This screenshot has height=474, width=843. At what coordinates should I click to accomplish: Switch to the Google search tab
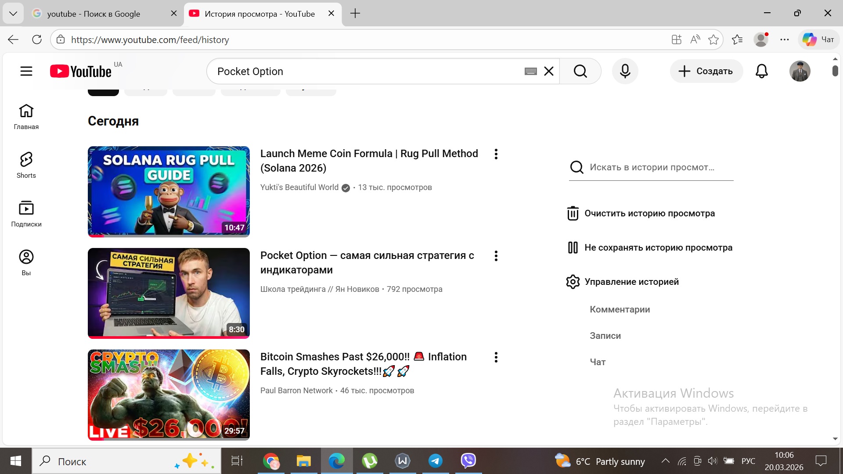tap(94, 14)
